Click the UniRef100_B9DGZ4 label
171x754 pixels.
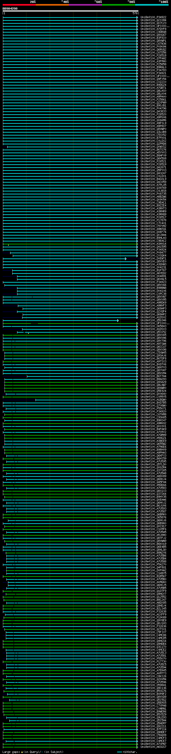pyautogui.click(x=153, y=85)
